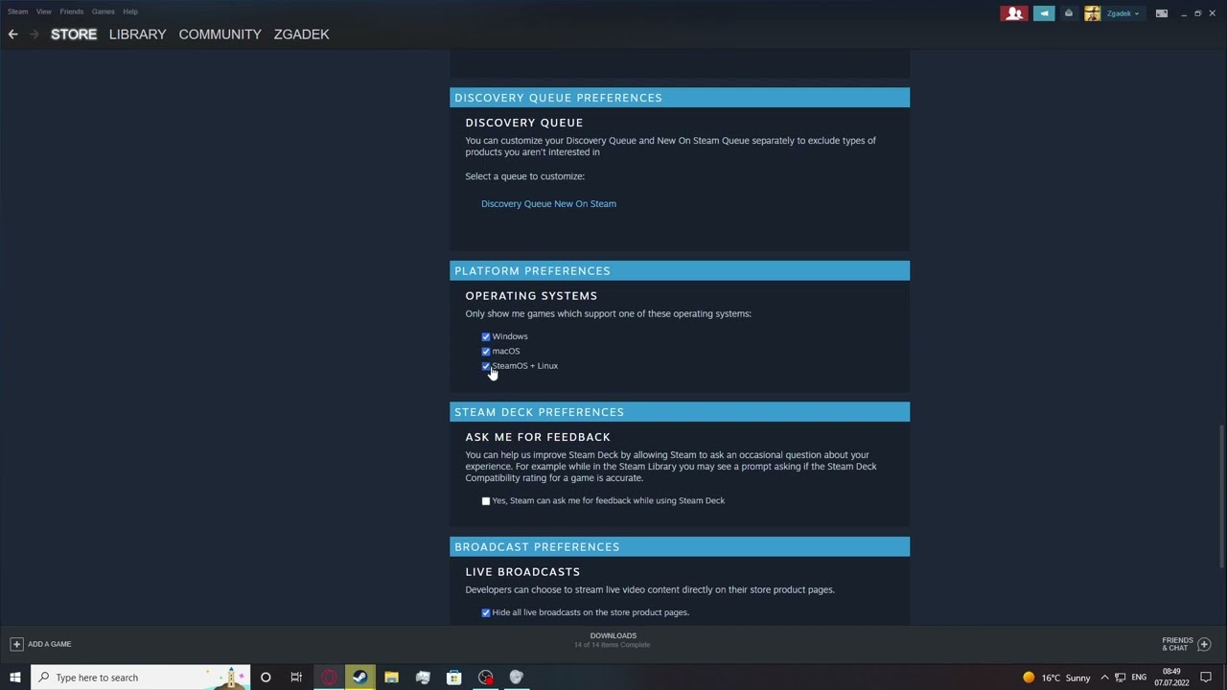
Task: Open the Microsoft Store taskbar icon
Action: [454, 678]
